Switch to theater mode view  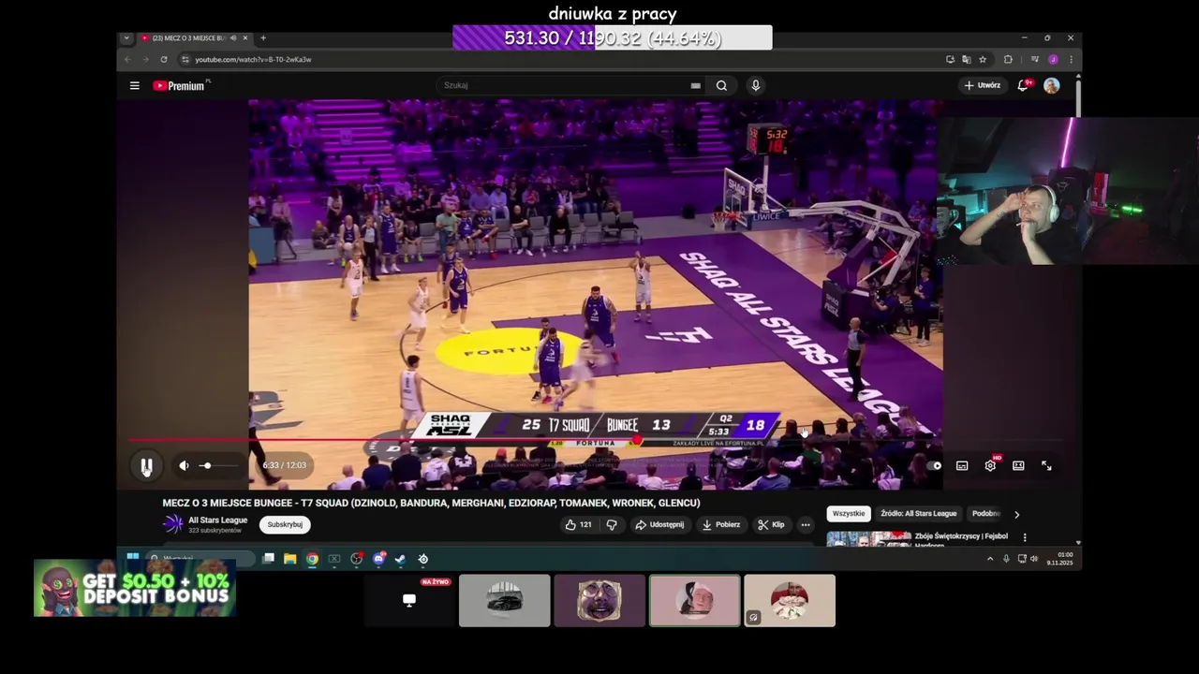(1018, 465)
